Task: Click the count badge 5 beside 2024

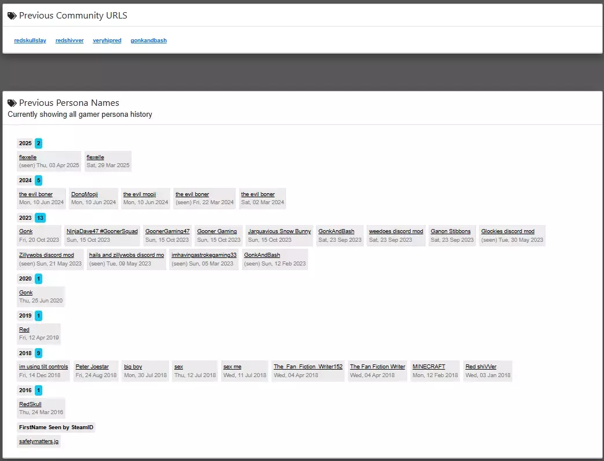Action: pyautogui.click(x=39, y=180)
